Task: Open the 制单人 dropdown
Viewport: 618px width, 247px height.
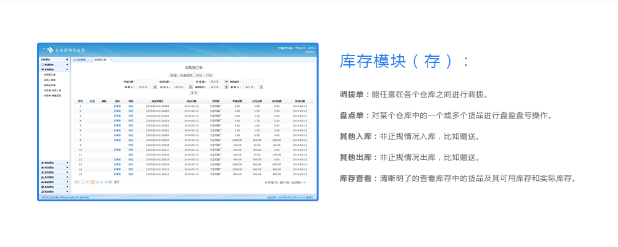Action: [x=253, y=86]
